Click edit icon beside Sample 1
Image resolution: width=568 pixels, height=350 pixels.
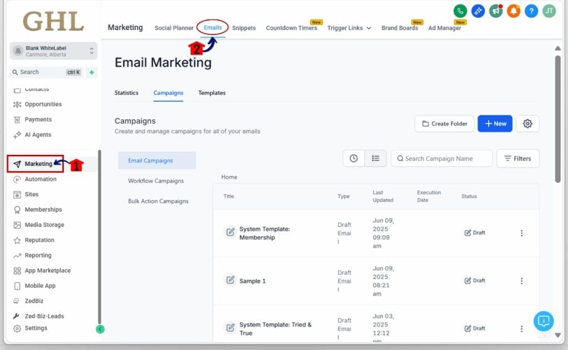click(x=230, y=280)
